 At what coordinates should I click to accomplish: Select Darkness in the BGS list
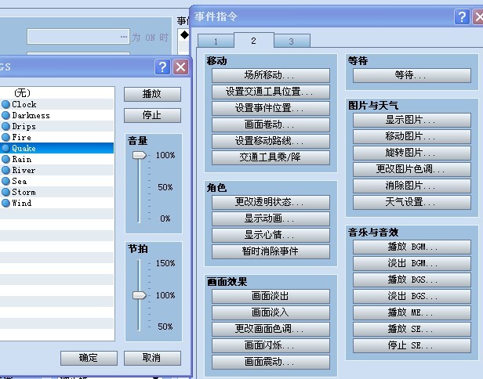point(57,115)
